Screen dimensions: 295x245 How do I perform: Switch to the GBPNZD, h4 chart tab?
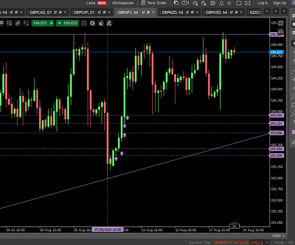coord(172,12)
